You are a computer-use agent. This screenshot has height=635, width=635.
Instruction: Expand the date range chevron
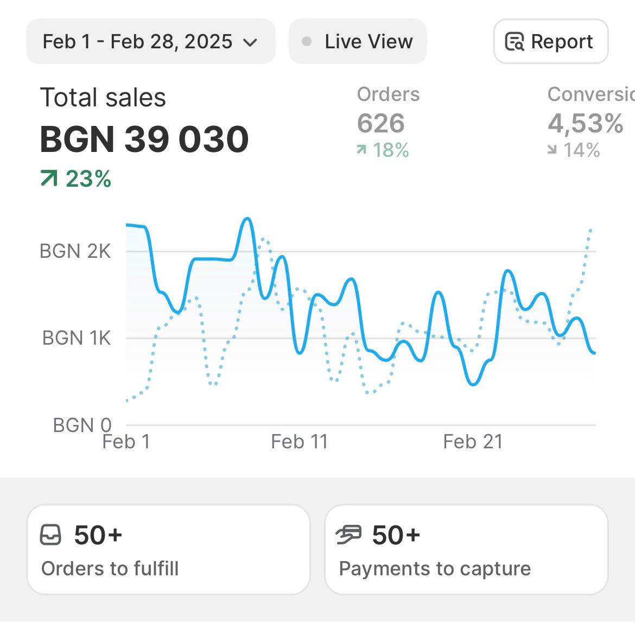click(x=250, y=42)
